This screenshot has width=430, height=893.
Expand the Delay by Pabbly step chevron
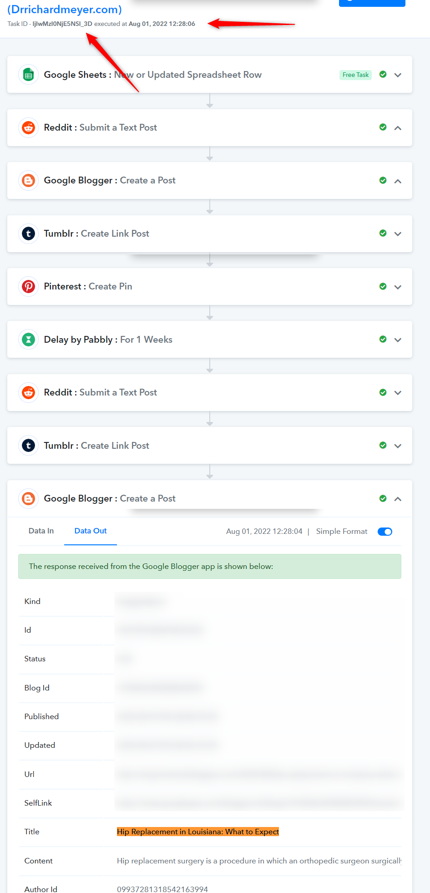pyautogui.click(x=398, y=340)
